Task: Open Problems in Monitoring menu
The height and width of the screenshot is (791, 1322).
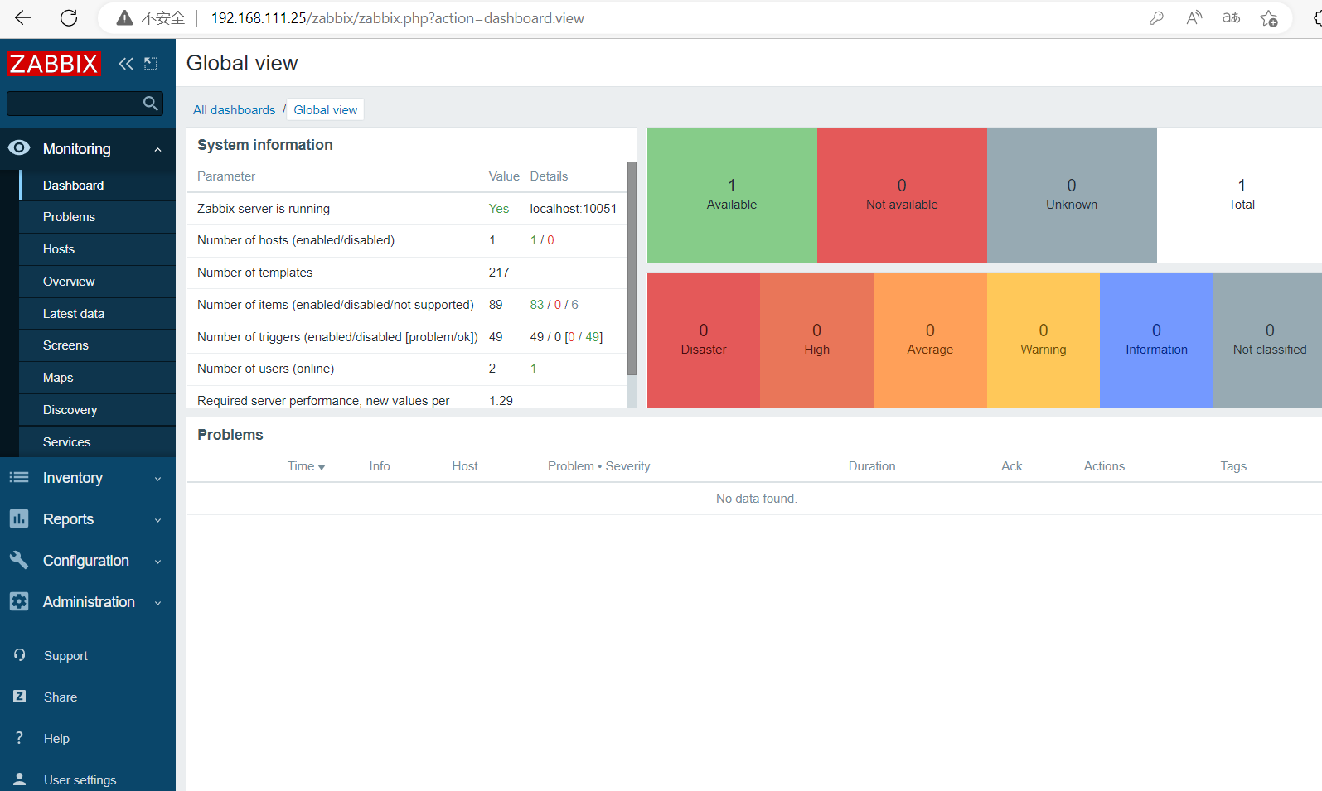Action: pos(97,217)
